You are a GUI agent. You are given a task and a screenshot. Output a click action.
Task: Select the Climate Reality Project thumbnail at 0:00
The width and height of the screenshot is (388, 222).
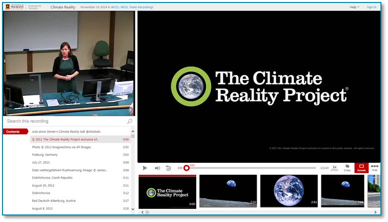[x=167, y=192]
